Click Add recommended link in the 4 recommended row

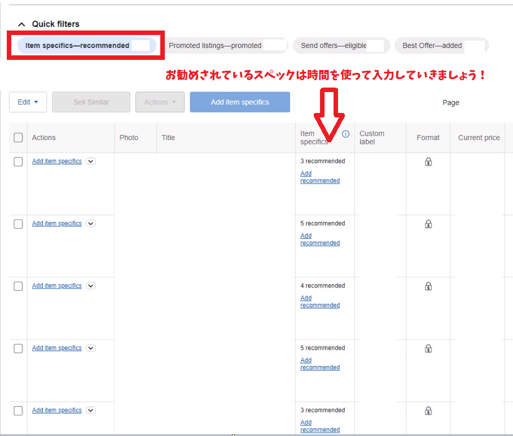(x=319, y=302)
